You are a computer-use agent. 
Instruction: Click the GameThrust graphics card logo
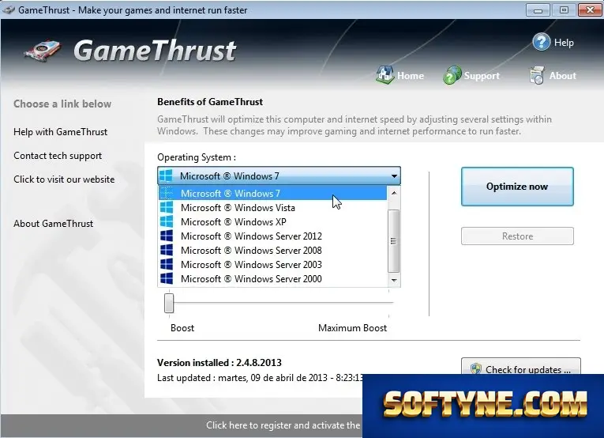(x=43, y=51)
